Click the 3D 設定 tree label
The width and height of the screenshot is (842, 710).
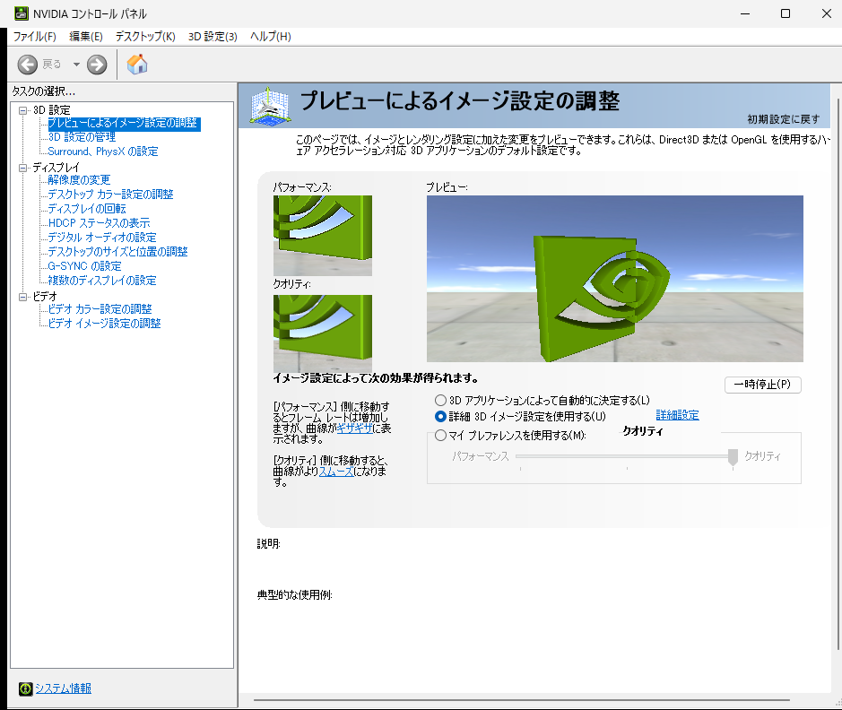(51, 110)
